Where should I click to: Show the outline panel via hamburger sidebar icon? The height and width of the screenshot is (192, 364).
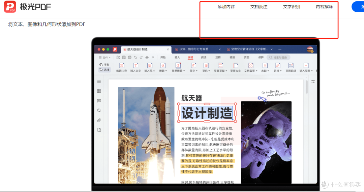coord(99,81)
